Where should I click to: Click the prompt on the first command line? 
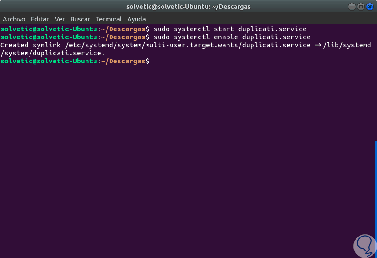click(x=75, y=29)
